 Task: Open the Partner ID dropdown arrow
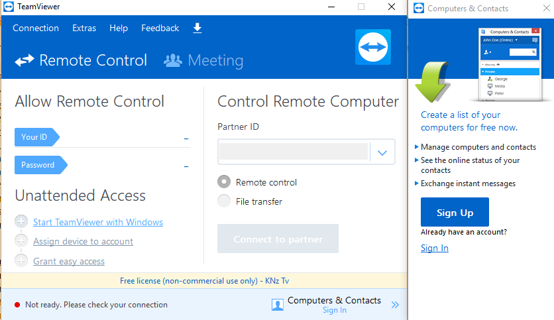click(382, 152)
